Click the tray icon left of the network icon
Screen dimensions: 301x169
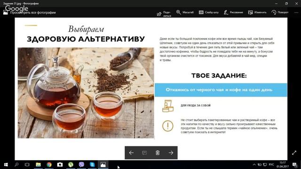click(x=260, y=165)
